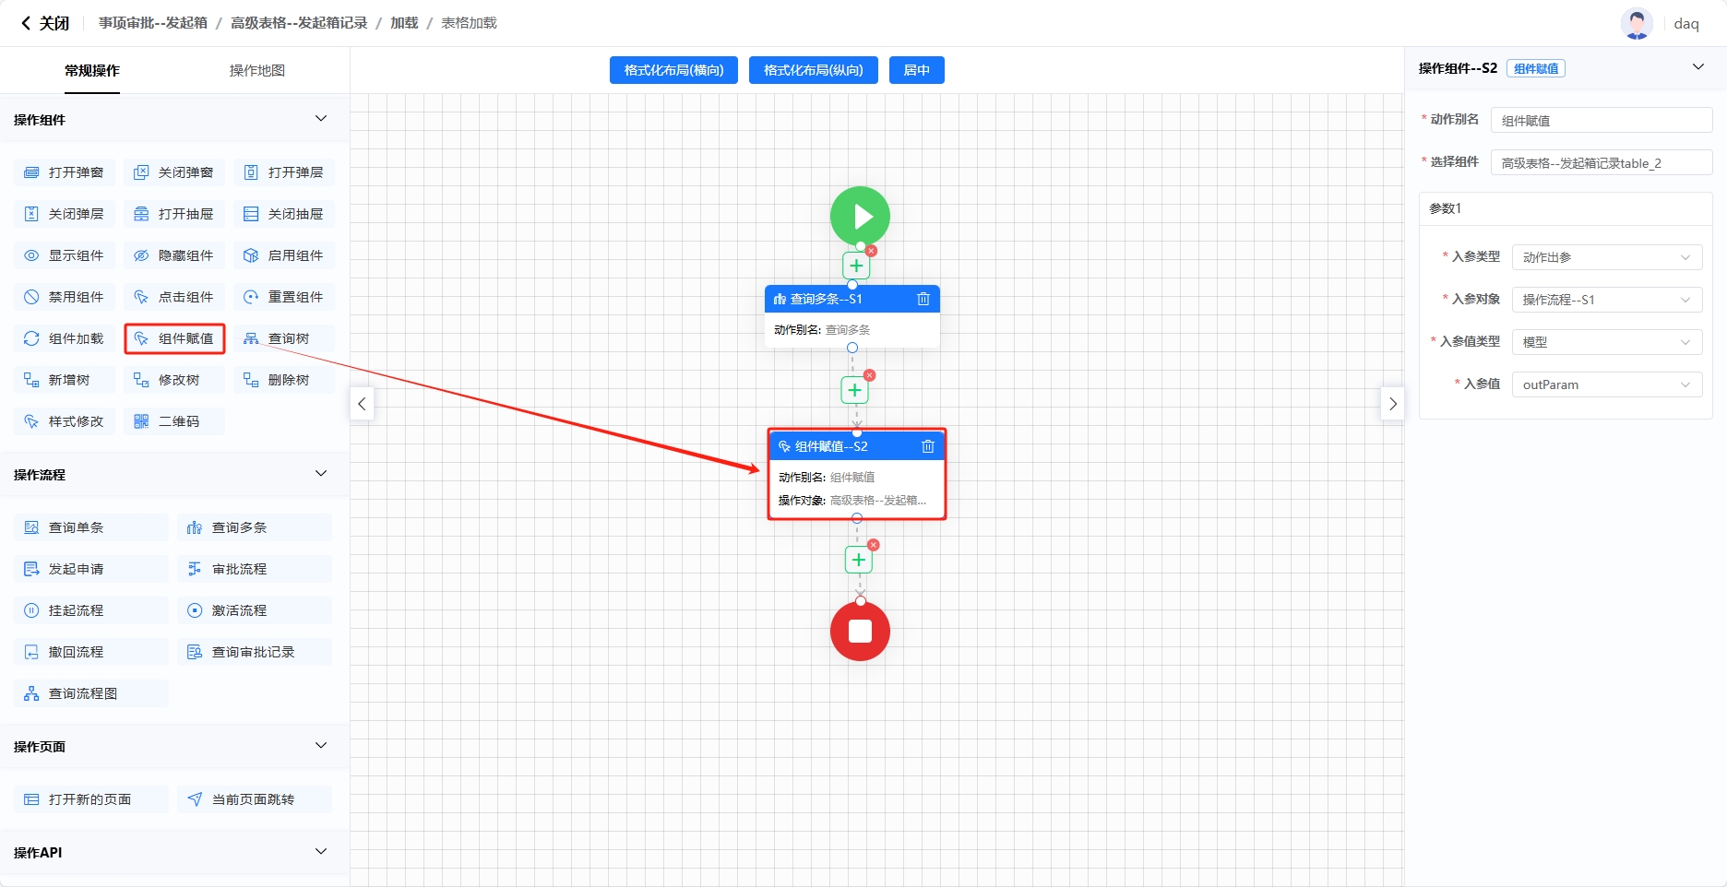The width and height of the screenshot is (1727, 887).
Task: Click the red stop end node
Action: pos(860,631)
